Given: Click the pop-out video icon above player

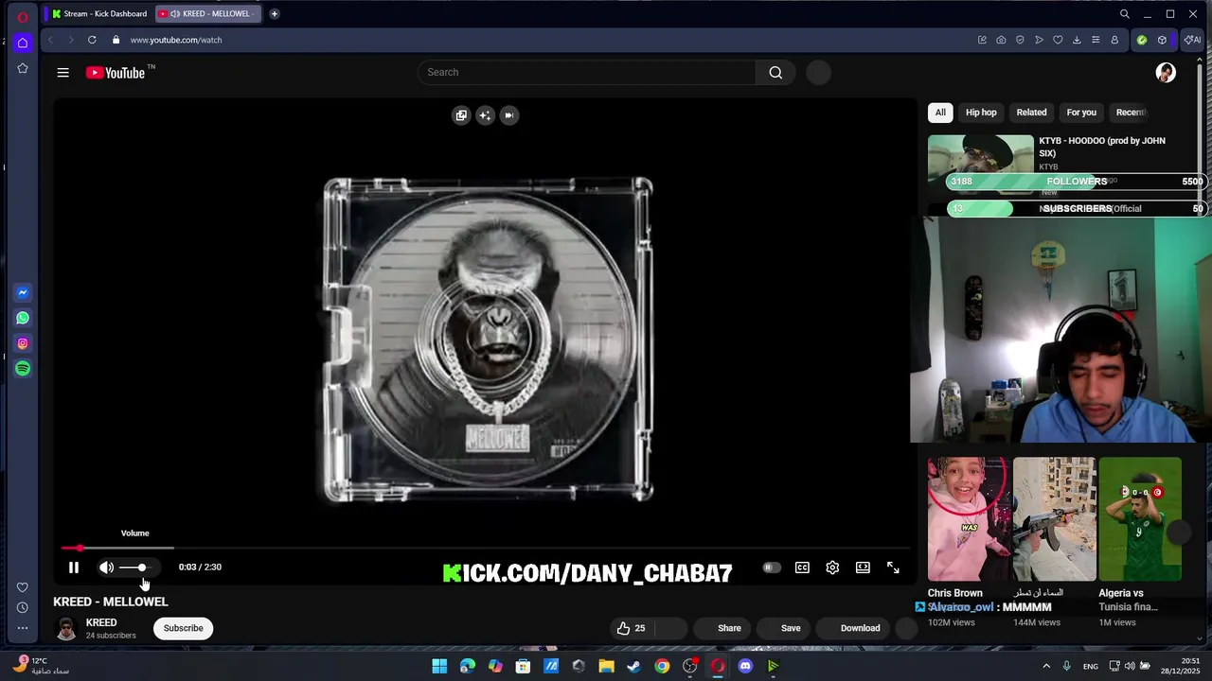Looking at the screenshot, I should [461, 115].
